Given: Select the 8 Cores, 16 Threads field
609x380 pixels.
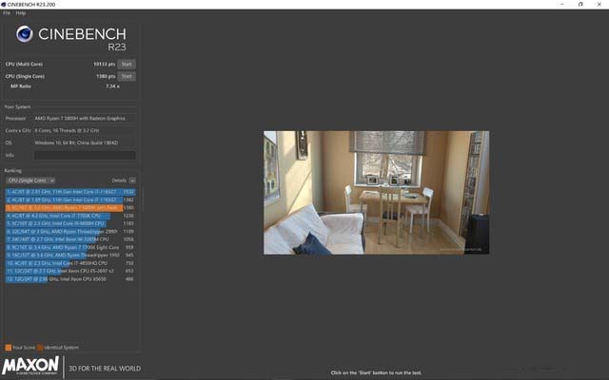Looking at the screenshot, I should [x=85, y=131].
